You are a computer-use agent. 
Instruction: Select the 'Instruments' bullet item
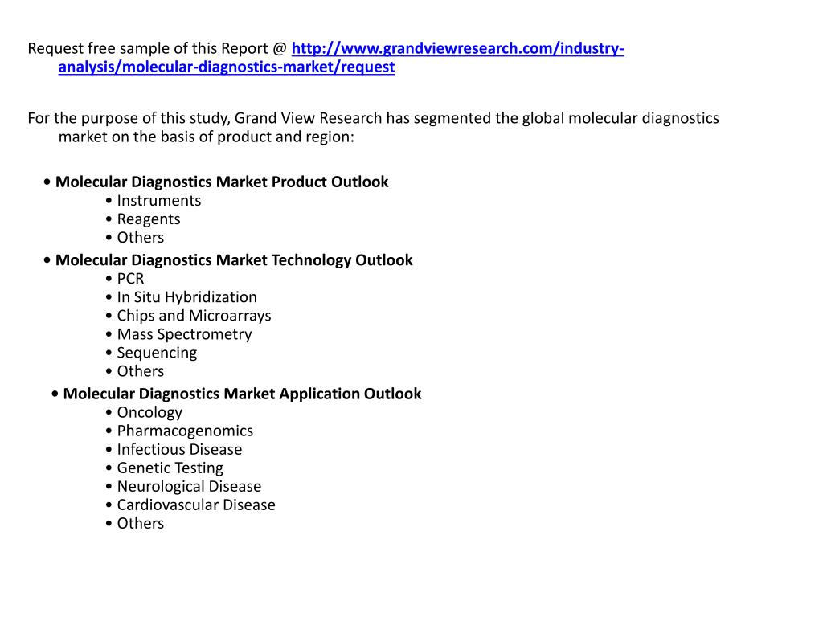pyautogui.click(x=158, y=200)
